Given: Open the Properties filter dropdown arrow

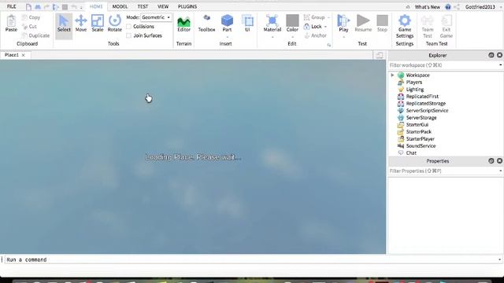Looking at the screenshot, I should tap(501, 171).
